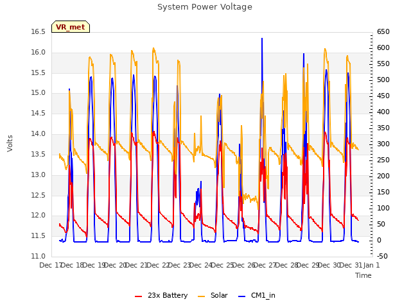Click the VR_met label box
This screenshot has width=411, height=308.
click(x=71, y=27)
